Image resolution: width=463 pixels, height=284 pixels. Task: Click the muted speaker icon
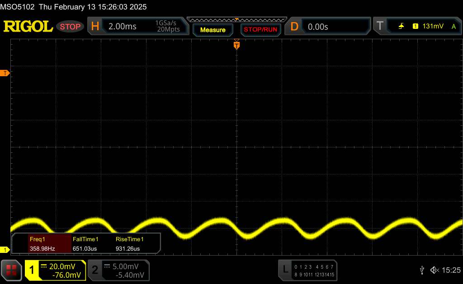pos(435,270)
